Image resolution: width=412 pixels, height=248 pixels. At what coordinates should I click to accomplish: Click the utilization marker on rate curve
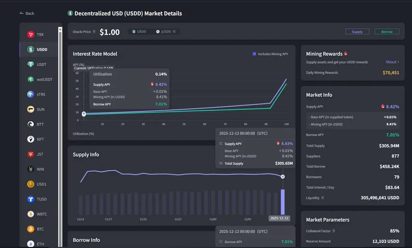click(x=84, y=114)
